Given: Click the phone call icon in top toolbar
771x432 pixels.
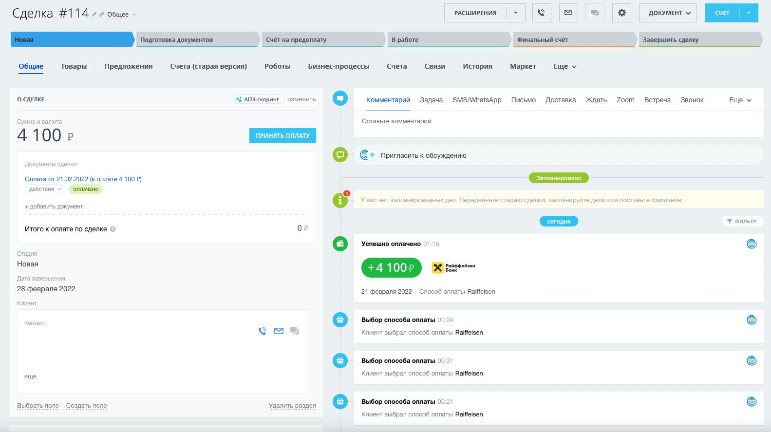Looking at the screenshot, I should click(541, 13).
